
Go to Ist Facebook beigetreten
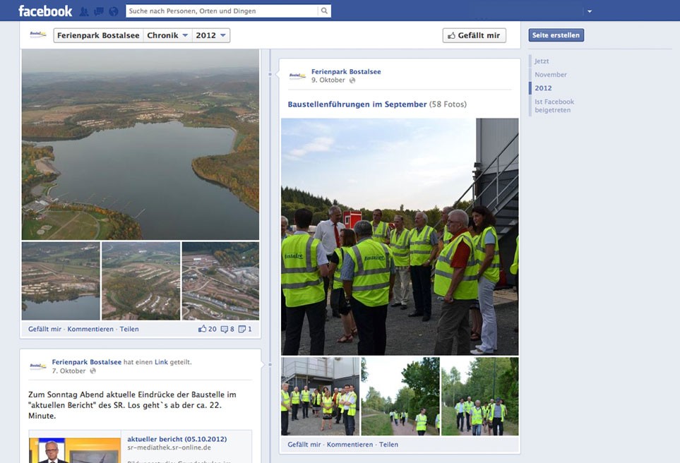tap(554, 106)
